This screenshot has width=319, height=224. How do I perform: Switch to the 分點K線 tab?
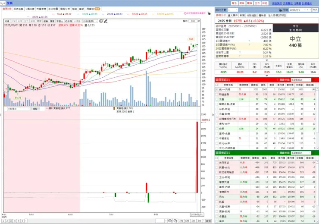point(30,9)
